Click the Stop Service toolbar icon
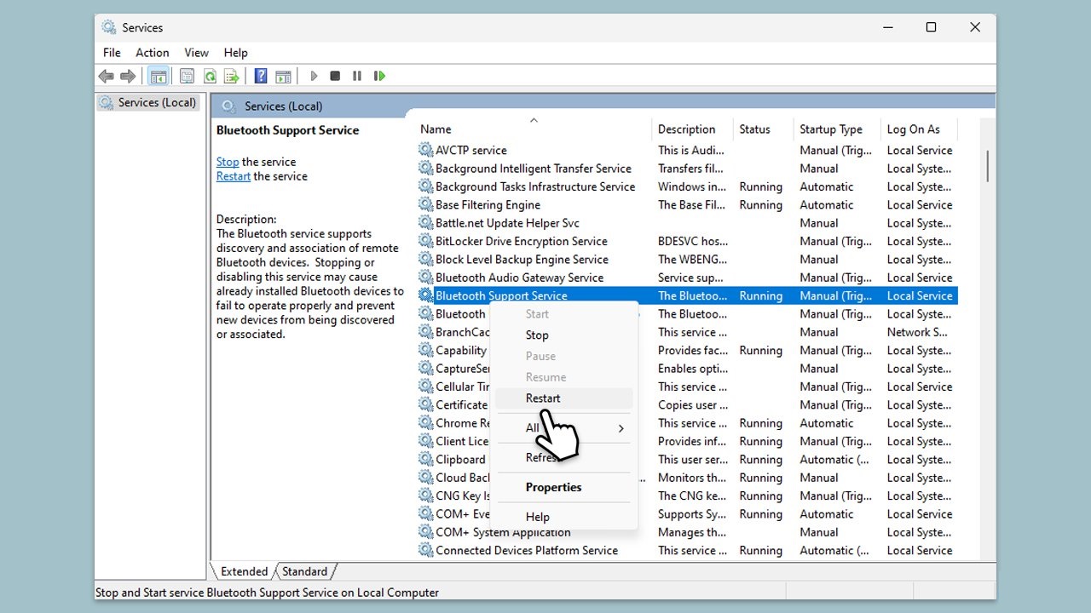1091x613 pixels. [x=335, y=76]
